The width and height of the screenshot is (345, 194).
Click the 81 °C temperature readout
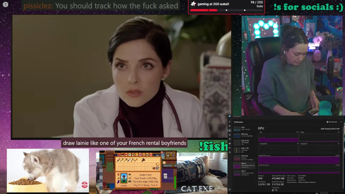(x=274, y=190)
